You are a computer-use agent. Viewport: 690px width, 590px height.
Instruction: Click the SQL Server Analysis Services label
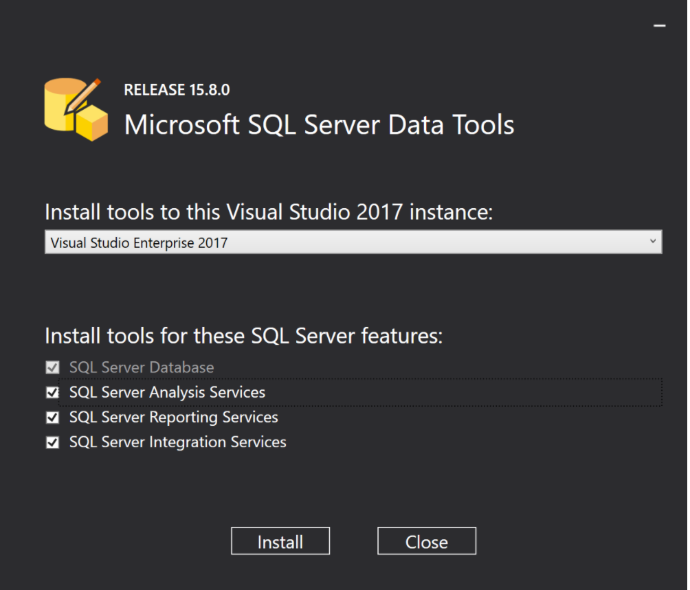(167, 392)
